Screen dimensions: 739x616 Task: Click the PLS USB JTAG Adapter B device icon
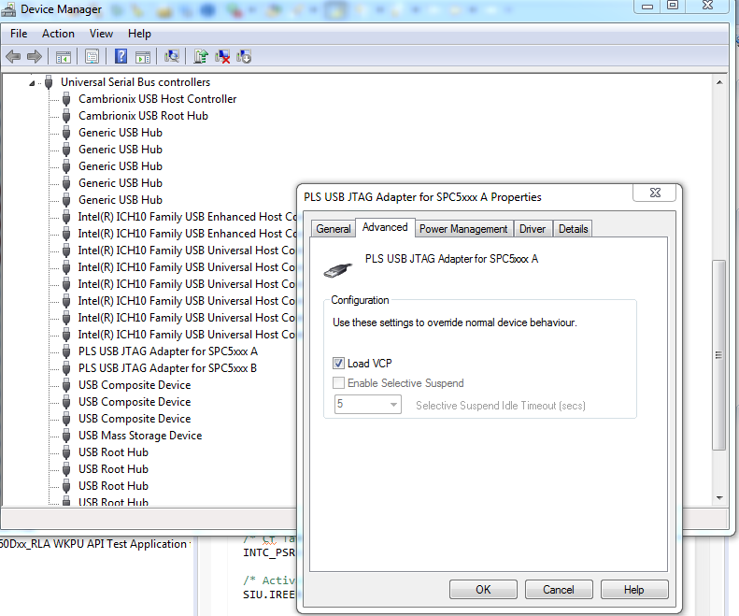[x=66, y=368]
